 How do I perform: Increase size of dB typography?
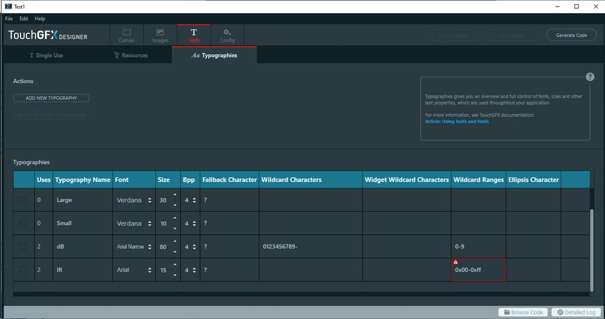point(175,242)
